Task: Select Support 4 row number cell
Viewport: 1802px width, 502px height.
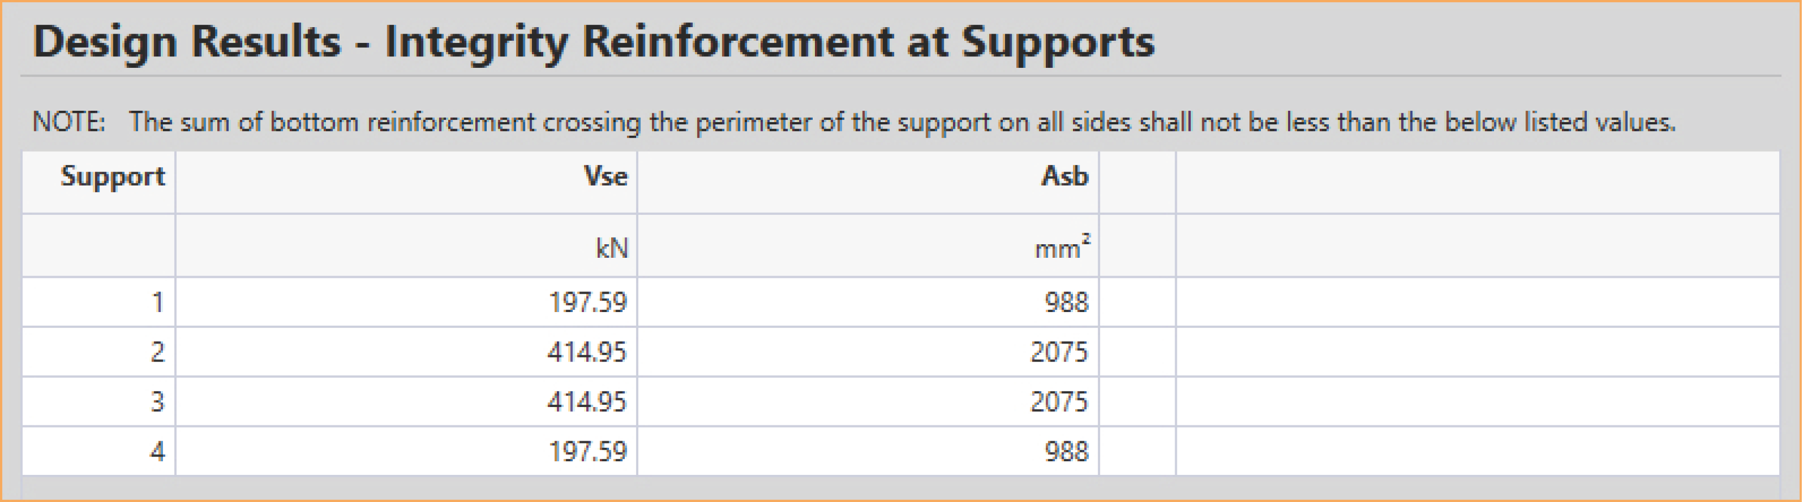Action: [99, 451]
